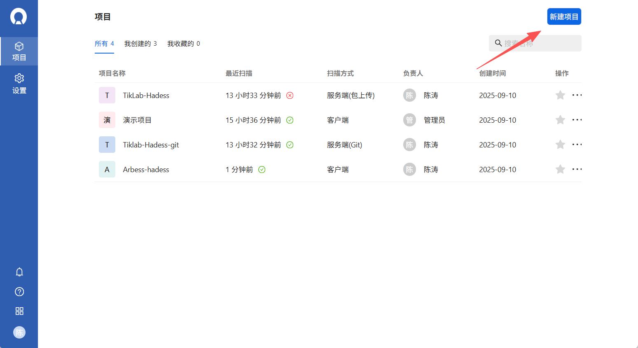Click the 陈 avatar in the Tiklab-Hadess-git row
638x348 pixels.
coord(409,145)
